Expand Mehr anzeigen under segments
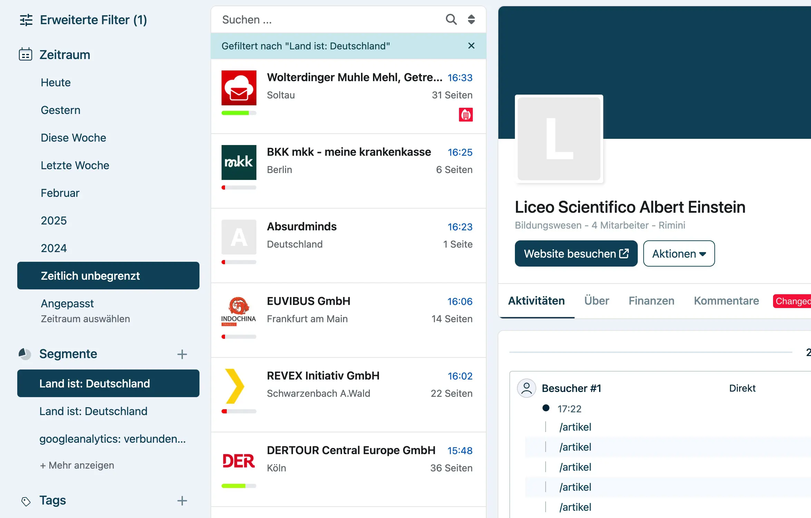811x518 pixels. pos(77,465)
